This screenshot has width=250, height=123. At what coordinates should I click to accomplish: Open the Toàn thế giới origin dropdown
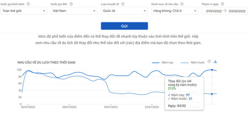coord(24,11)
